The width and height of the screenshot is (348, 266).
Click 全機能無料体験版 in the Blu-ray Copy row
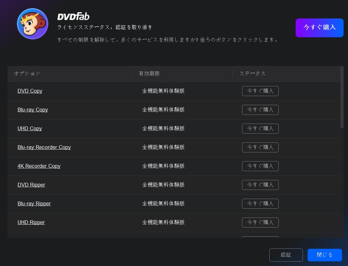(163, 110)
